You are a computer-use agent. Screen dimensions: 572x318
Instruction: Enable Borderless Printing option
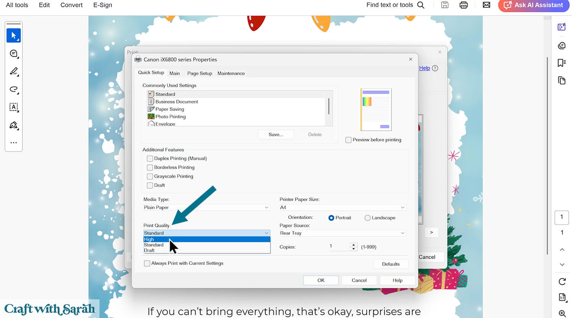point(150,167)
